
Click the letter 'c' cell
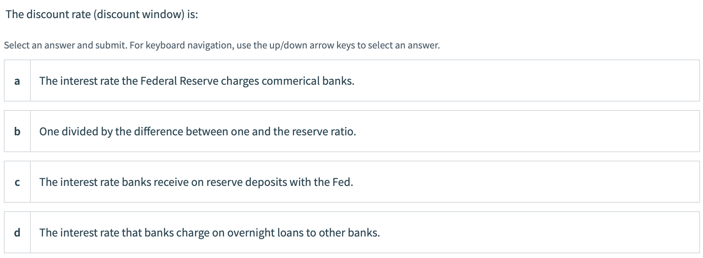point(17,182)
